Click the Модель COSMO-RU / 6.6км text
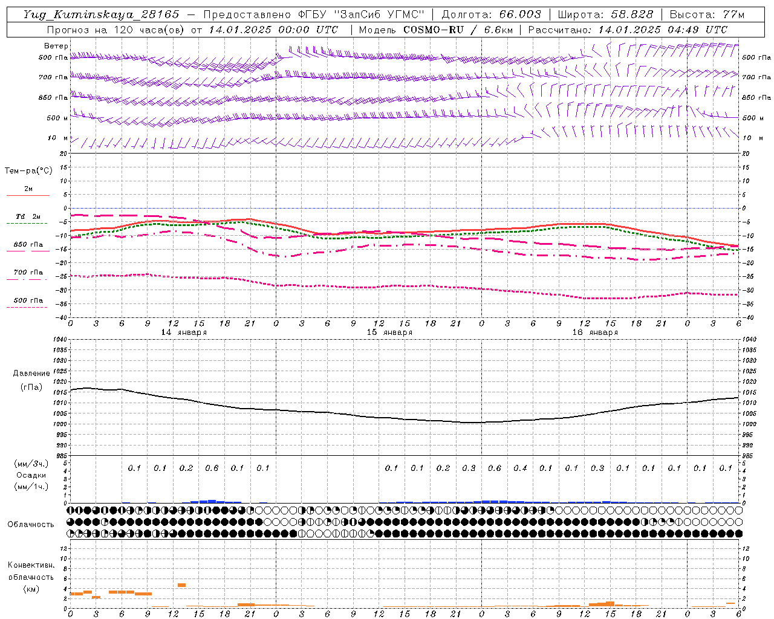Screen dimensions: 774x619 (435, 30)
